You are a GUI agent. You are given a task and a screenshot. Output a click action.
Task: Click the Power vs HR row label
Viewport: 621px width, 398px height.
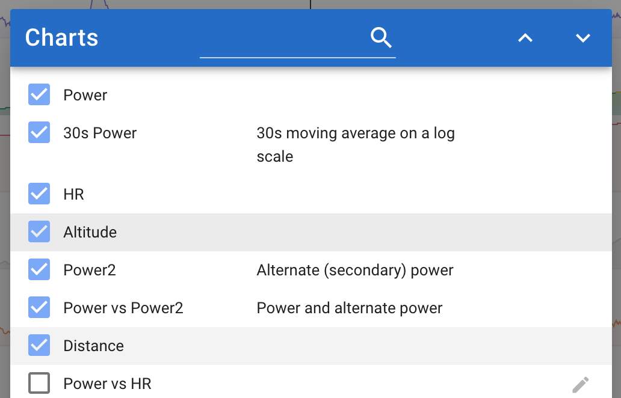click(x=107, y=384)
